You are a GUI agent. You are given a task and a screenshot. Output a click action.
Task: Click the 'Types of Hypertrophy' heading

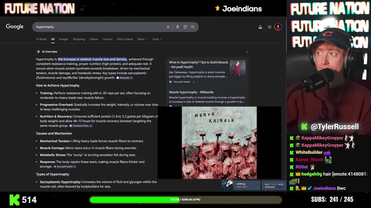52,174
